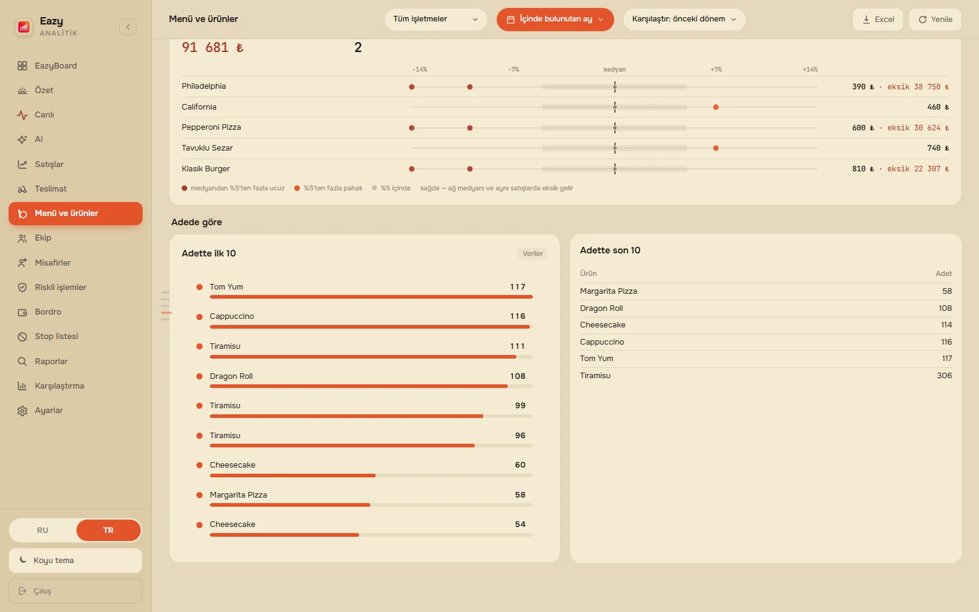The image size is (979, 612).
Task: Open the Ayarlar gear icon
Action: 23,411
